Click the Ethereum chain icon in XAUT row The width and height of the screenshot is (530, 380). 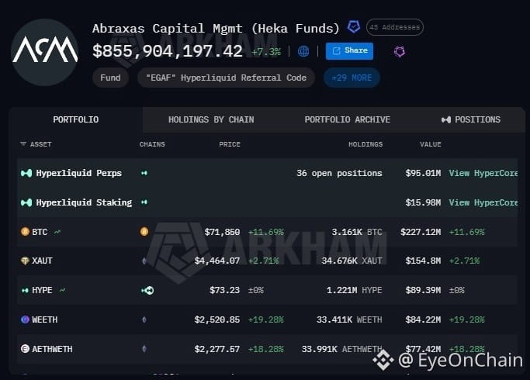144,261
